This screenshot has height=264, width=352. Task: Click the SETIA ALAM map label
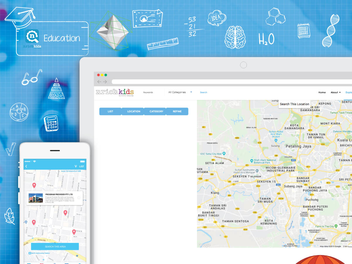click(x=215, y=163)
